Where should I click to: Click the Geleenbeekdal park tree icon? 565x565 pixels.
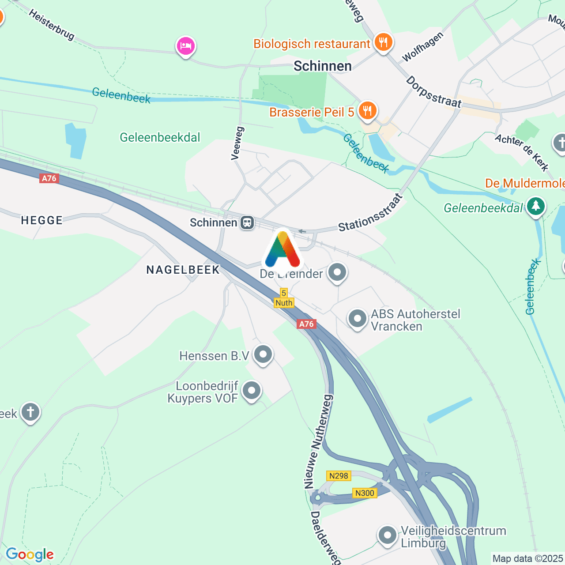(x=536, y=206)
